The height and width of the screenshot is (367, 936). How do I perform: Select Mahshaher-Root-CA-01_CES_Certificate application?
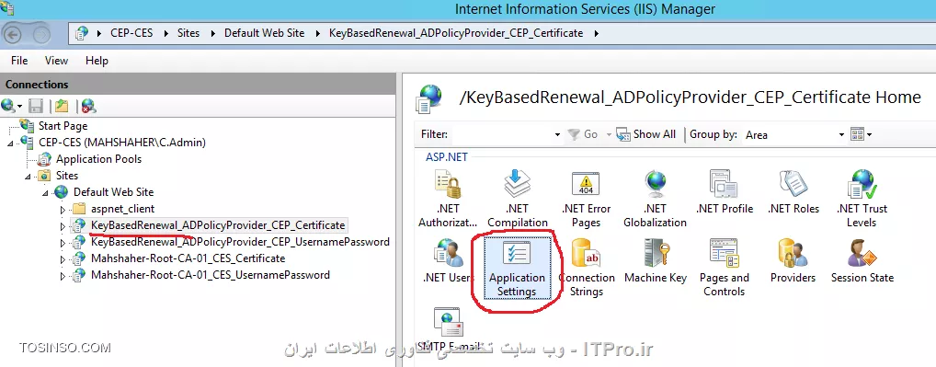tap(188, 258)
